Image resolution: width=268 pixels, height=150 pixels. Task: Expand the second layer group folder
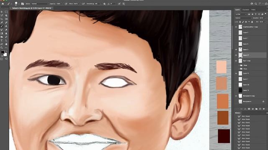[x=239, y=69]
